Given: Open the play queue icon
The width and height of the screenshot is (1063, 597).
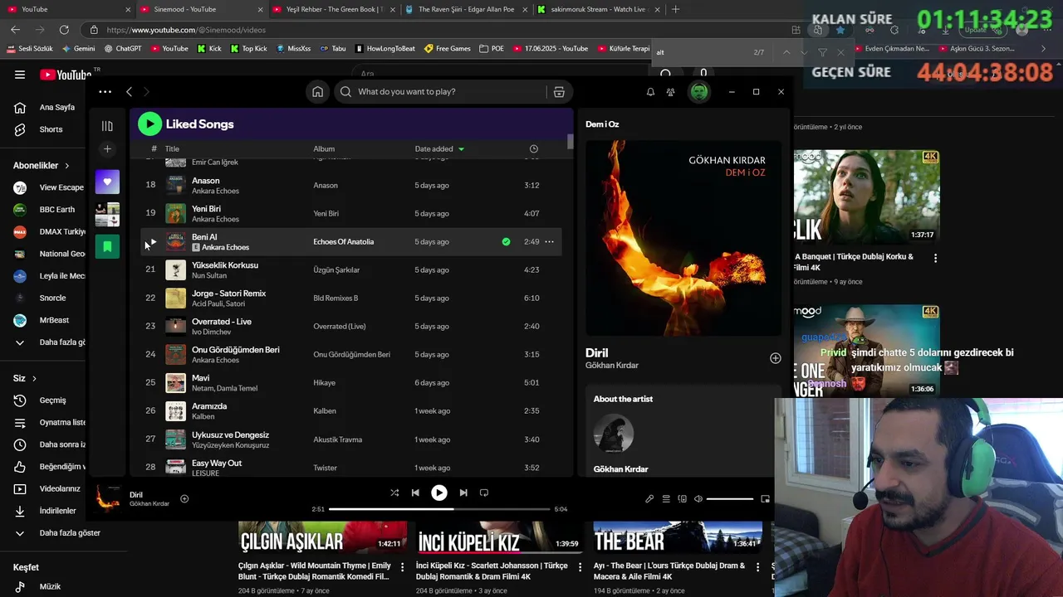Looking at the screenshot, I should tap(666, 499).
